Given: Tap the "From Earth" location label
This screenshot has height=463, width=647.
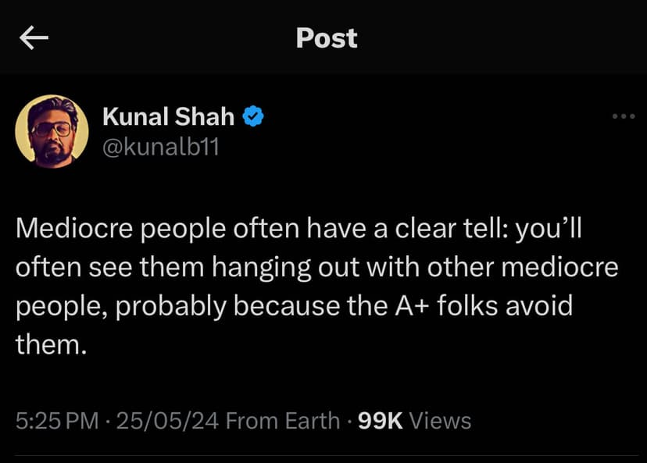Looking at the screenshot, I should 282,421.
